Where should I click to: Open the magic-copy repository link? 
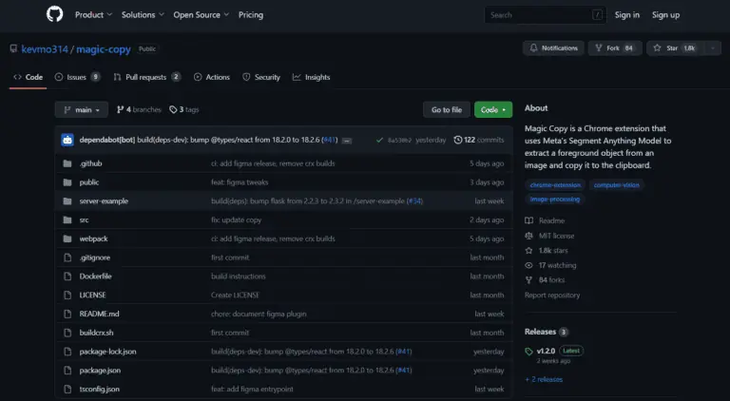click(104, 48)
